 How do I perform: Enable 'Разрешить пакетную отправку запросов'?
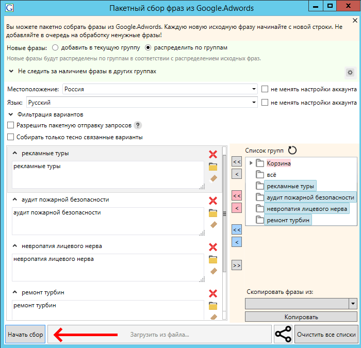(11, 125)
